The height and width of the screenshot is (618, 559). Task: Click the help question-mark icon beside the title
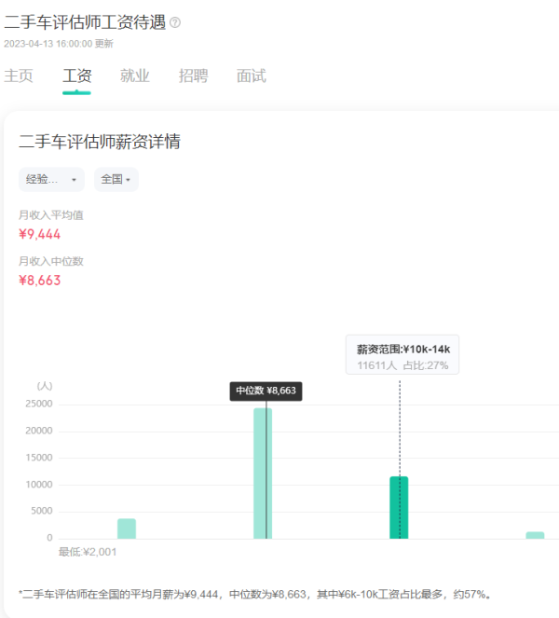(175, 22)
